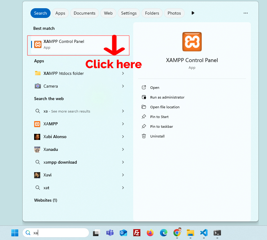Screen dimensions: 267x240
Task: Open the Terminal icon in taskbar
Action: (x=217, y=233)
